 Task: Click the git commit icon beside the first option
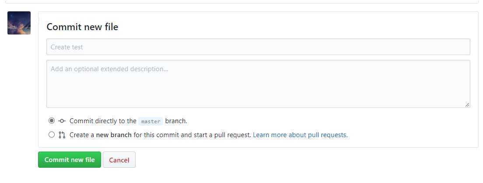click(x=62, y=121)
